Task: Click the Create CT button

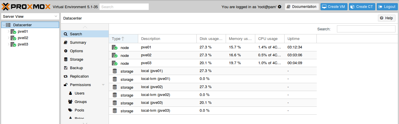Action: (362, 7)
